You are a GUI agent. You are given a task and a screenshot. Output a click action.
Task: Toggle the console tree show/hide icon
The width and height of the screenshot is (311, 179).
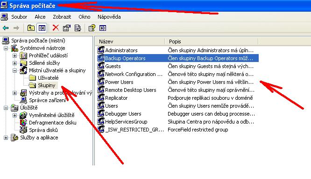click(42, 28)
